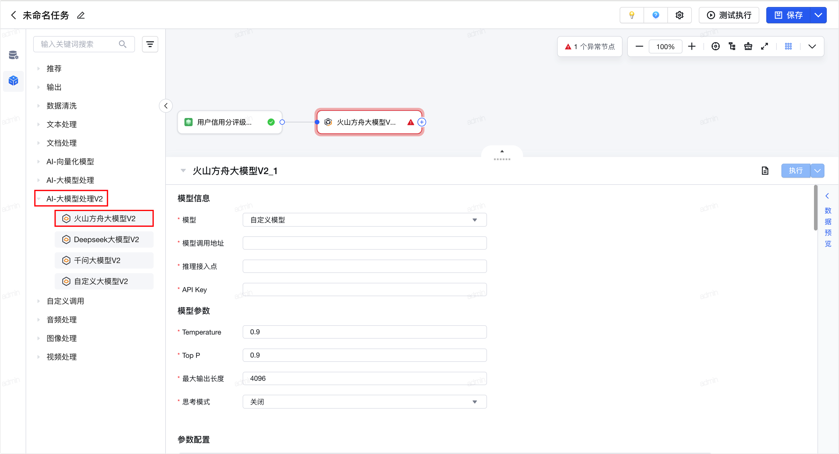View the 1 个异常节点 warning

pyautogui.click(x=590, y=47)
